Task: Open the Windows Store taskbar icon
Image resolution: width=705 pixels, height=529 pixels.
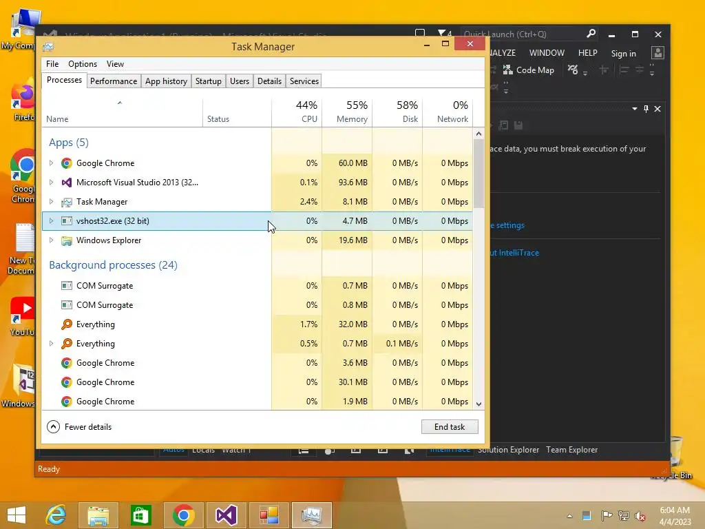Action: [x=140, y=515]
